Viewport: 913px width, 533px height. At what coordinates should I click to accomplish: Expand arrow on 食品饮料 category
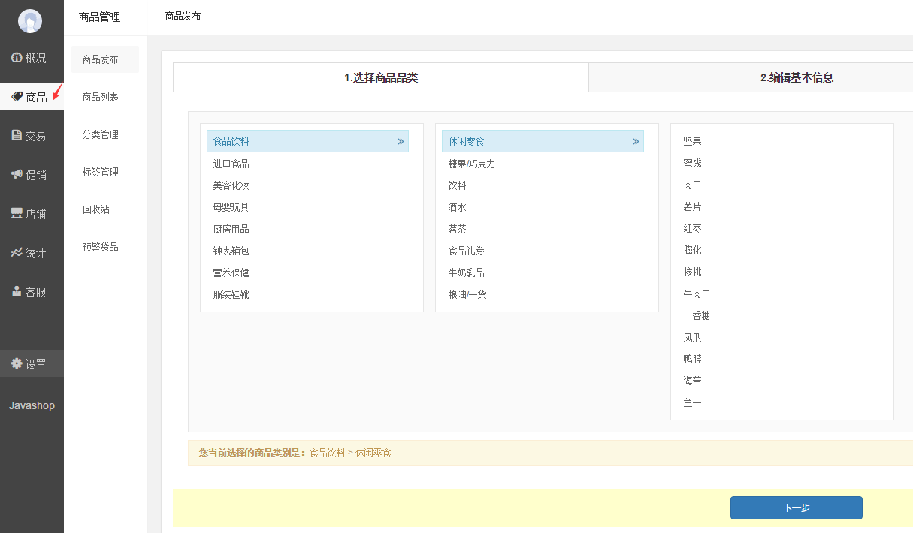click(x=401, y=141)
